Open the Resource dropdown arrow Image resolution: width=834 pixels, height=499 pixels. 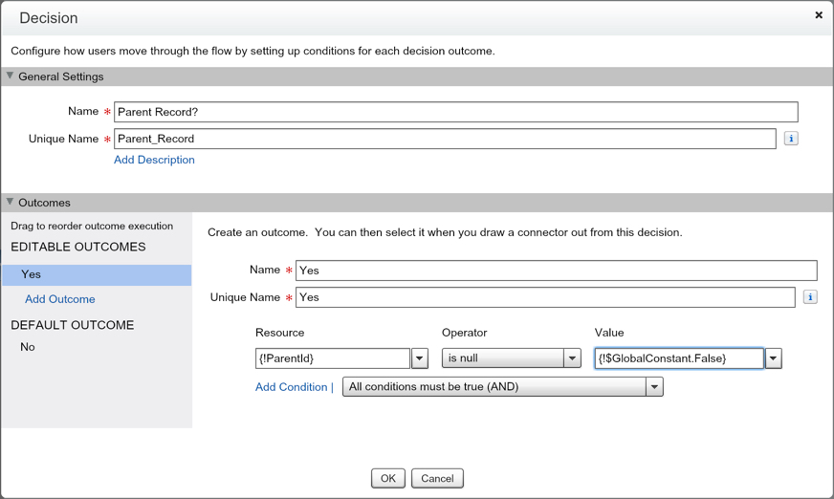click(419, 358)
